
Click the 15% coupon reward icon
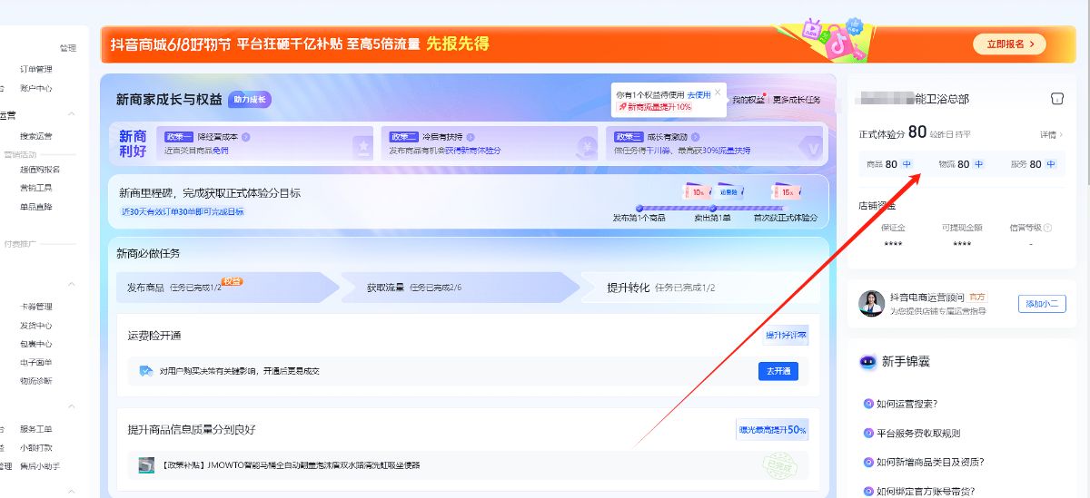click(786, 191)
